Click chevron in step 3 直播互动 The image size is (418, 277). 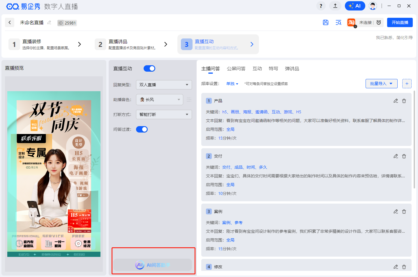(252, 44)
